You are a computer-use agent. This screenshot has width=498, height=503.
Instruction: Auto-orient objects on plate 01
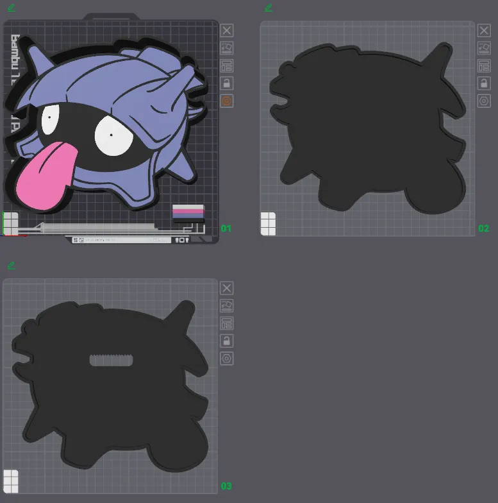(x=227, y=48)
